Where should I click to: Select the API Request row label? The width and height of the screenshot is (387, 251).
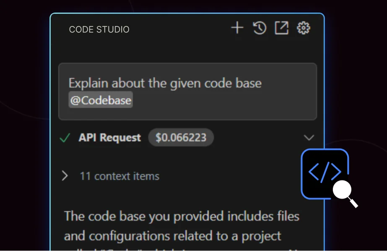[x=110, y=137]
